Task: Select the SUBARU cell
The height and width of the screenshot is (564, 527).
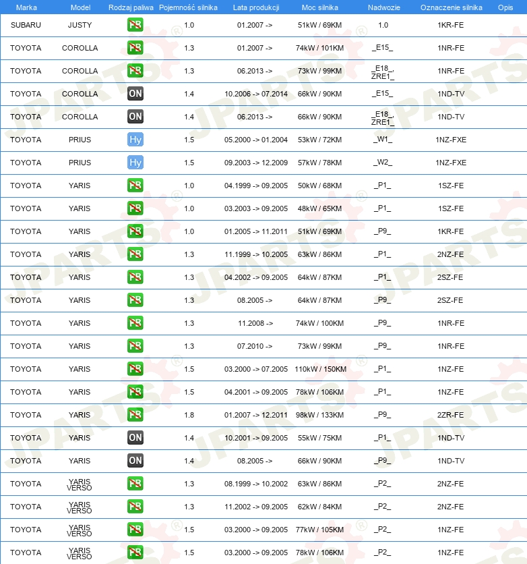Action: [26, 25]
